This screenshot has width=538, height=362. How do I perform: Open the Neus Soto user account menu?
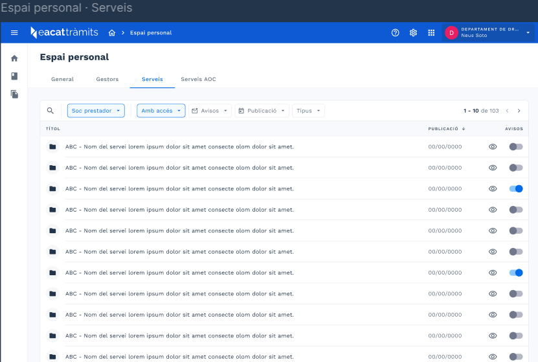[489, 32]
